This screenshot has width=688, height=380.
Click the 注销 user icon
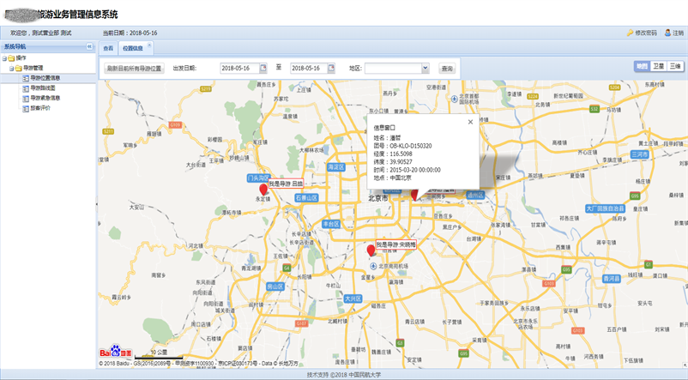pyautogui.click(x=667, y=33)
